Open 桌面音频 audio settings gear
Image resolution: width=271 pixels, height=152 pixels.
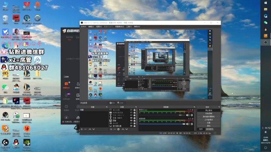click(192, 124)
